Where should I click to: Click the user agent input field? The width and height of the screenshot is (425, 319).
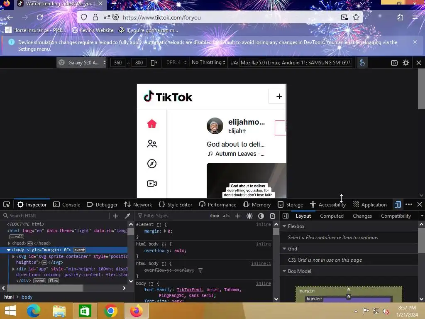coord(296,63)
